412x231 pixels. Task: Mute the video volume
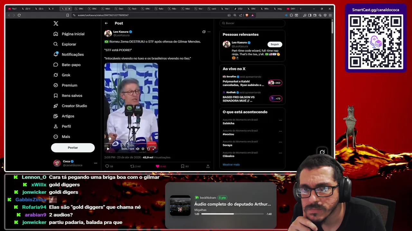[x=137, y=149]
